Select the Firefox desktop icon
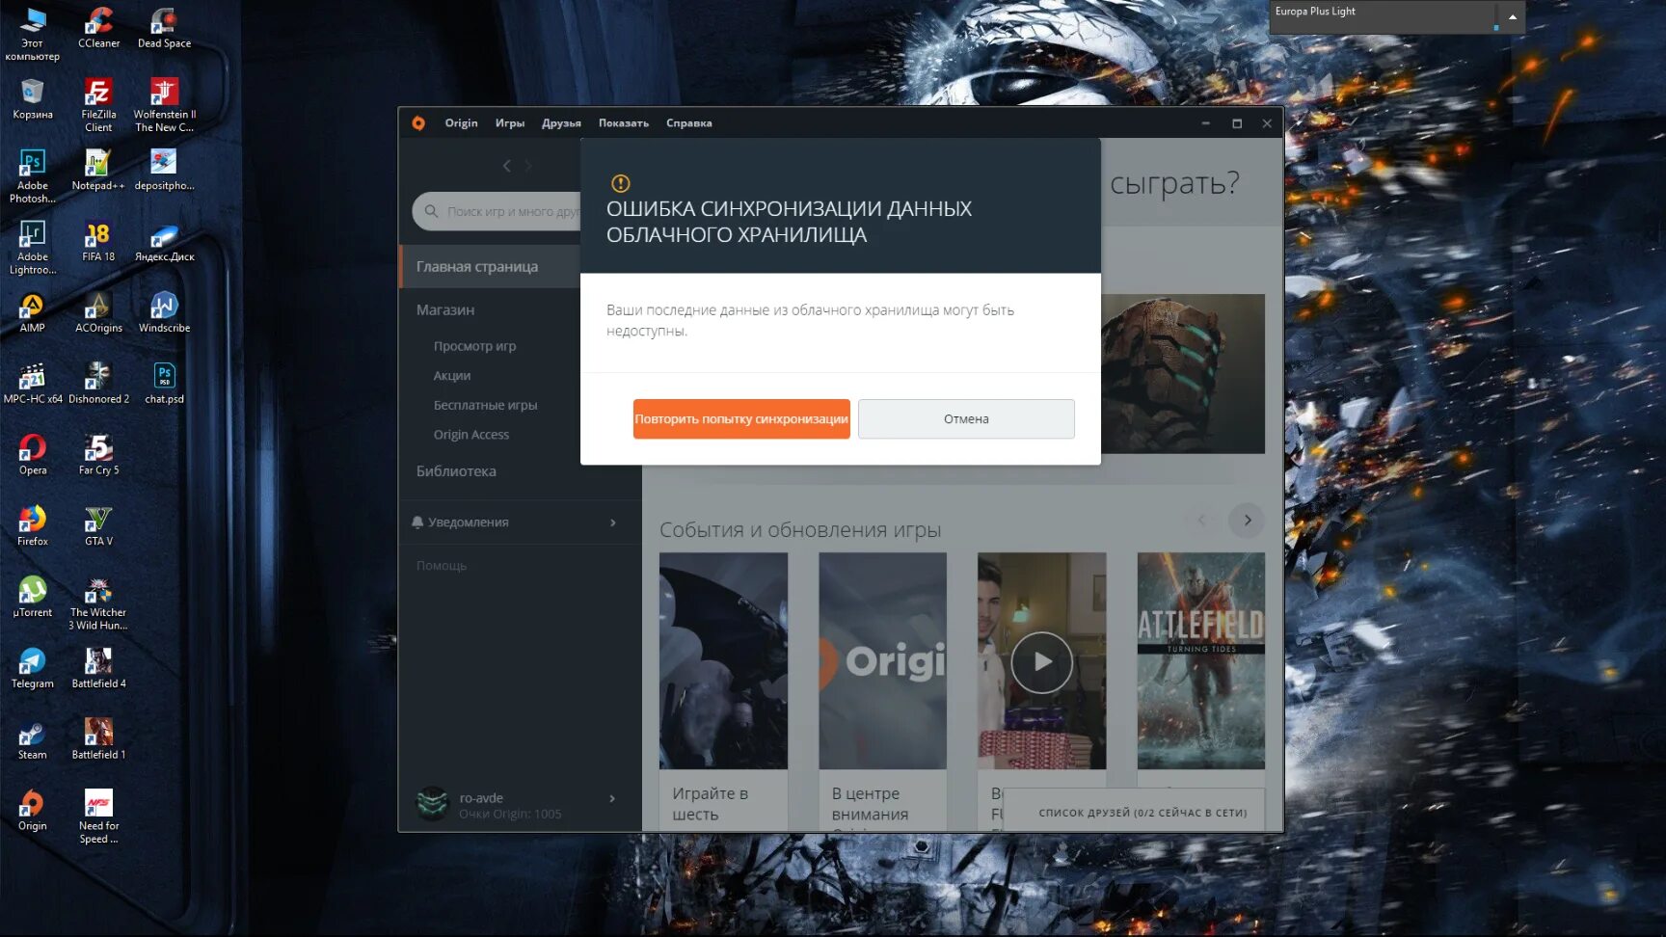The height and width of the screenshot is (937, 1666). coord(33,526)
